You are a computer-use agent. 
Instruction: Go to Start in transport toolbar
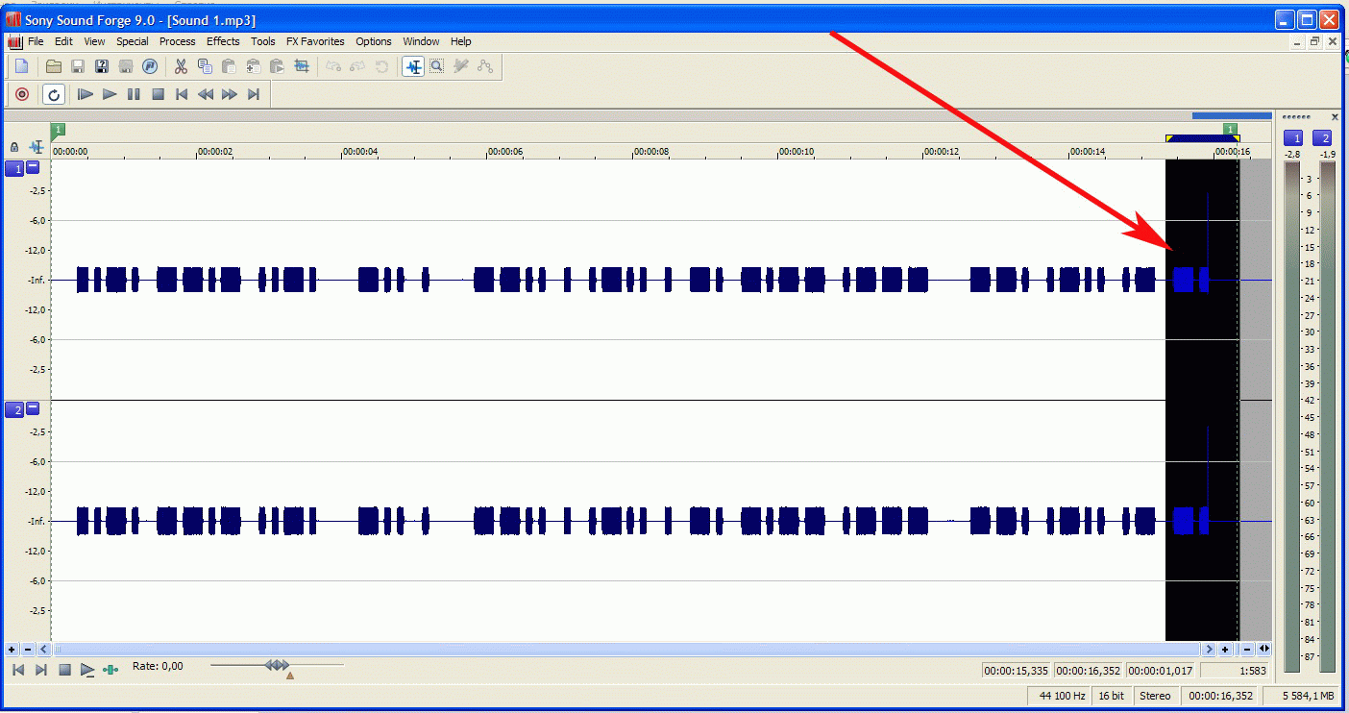pyautogui.click(x=182, y=94)
